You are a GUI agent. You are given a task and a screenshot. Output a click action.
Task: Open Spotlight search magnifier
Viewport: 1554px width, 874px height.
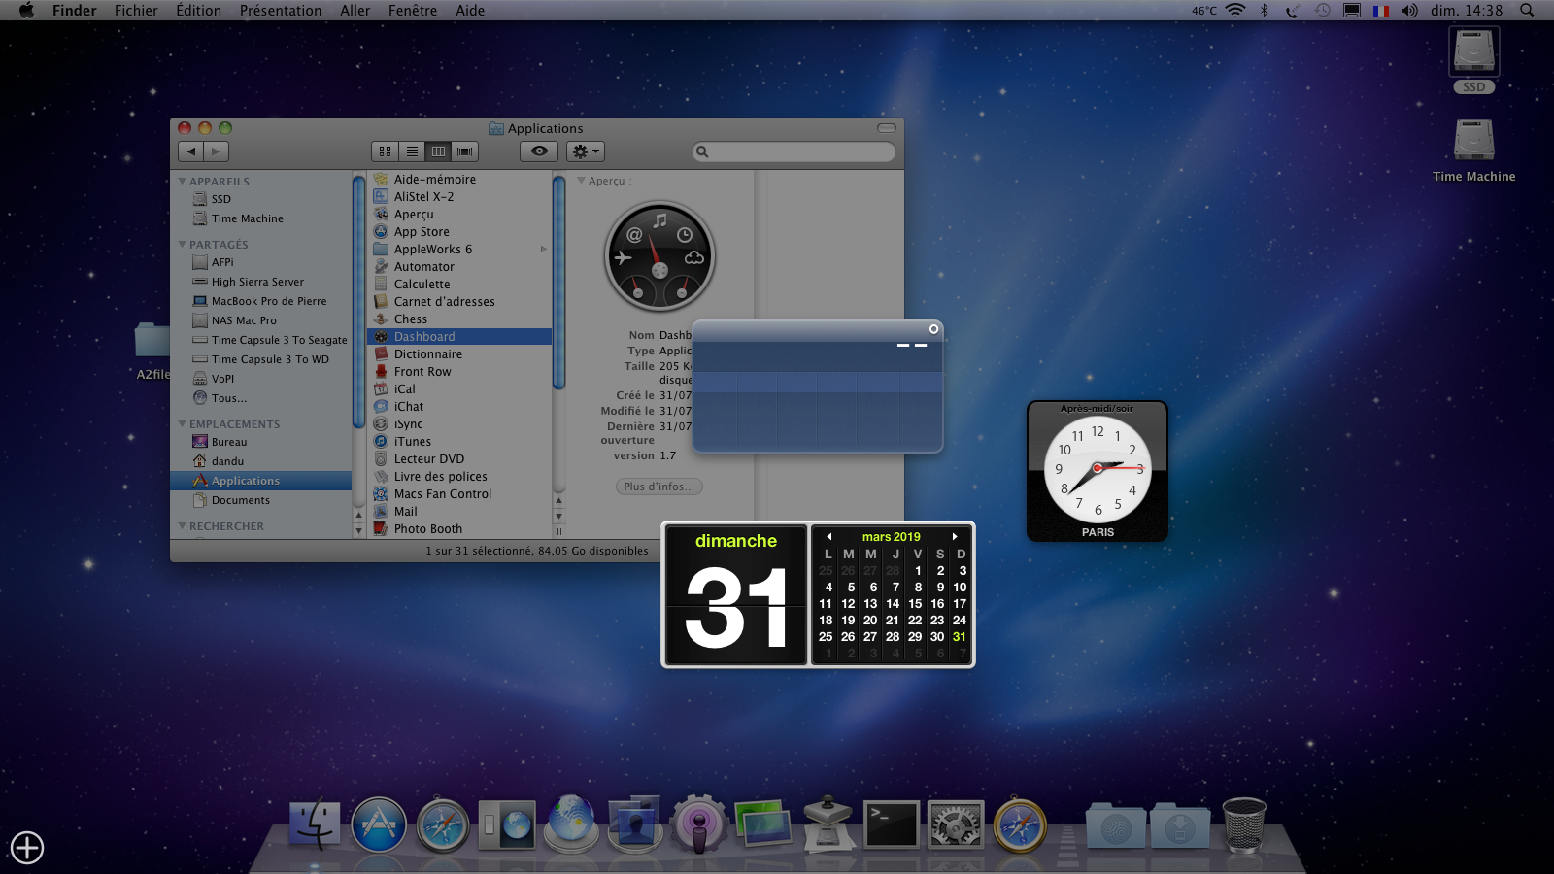(1527, 11)
